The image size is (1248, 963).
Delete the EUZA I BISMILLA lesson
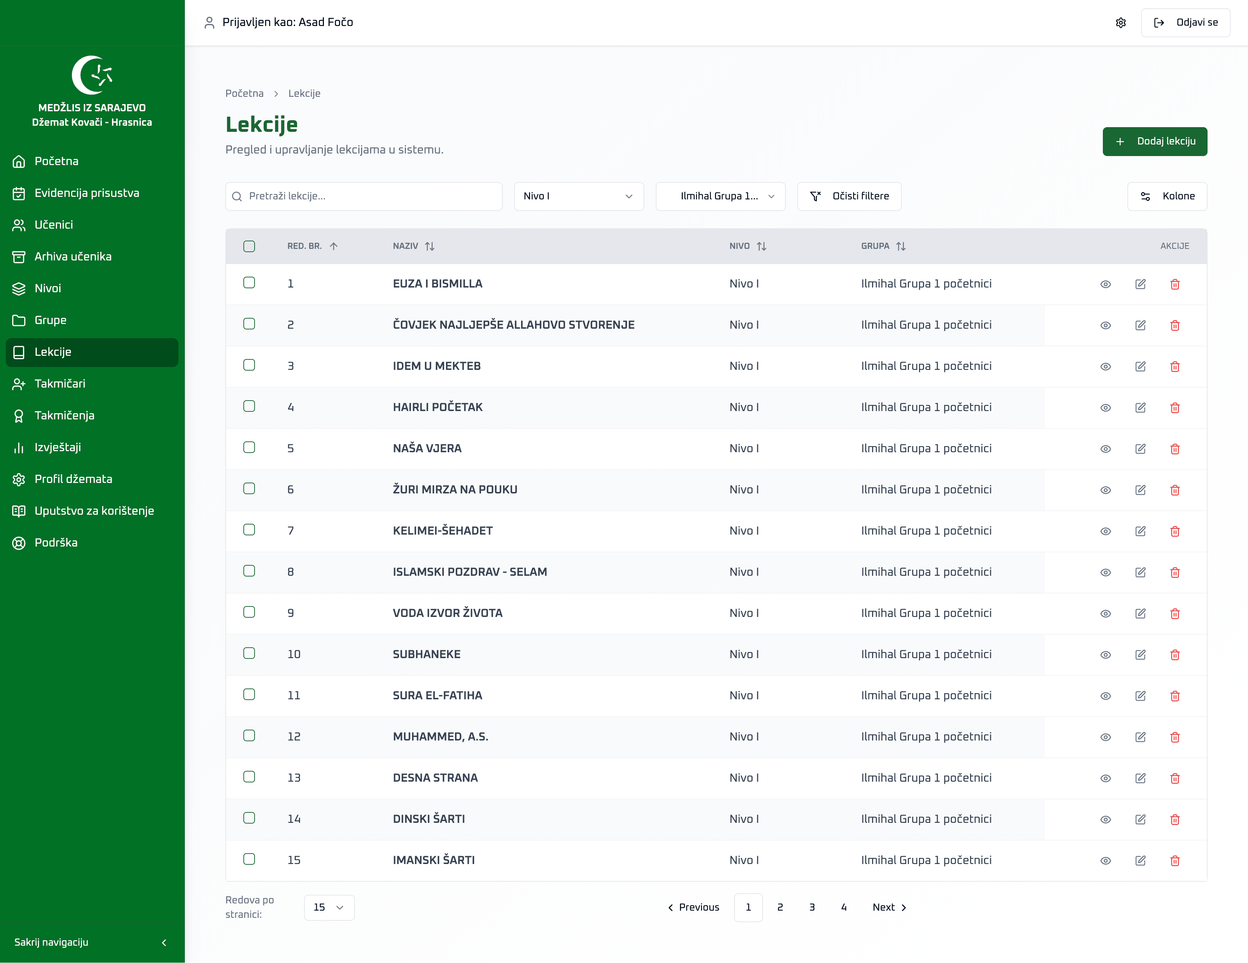[x=1175, y=284]
